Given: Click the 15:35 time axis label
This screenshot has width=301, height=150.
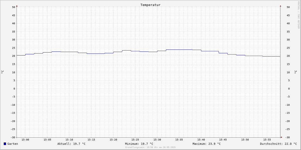Looking at the screenshot, I should point(179,140).
